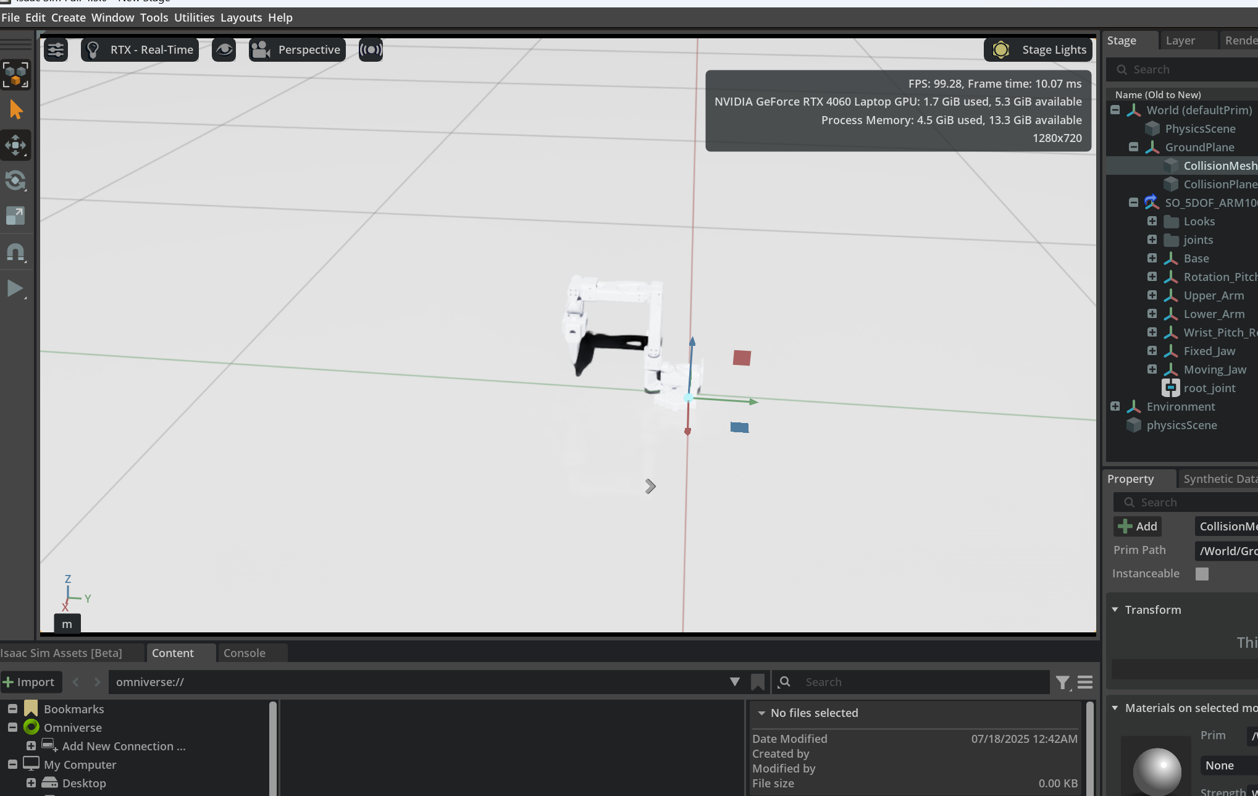Switch to Isaac Sim Assets tab
This screenshot has height=796, width=1258.
pos(61,653)
